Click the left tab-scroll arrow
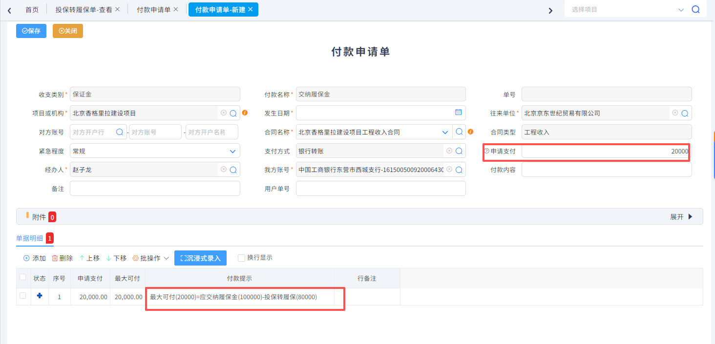This screenshot has width=715, height=344. [x=9, y=10]
